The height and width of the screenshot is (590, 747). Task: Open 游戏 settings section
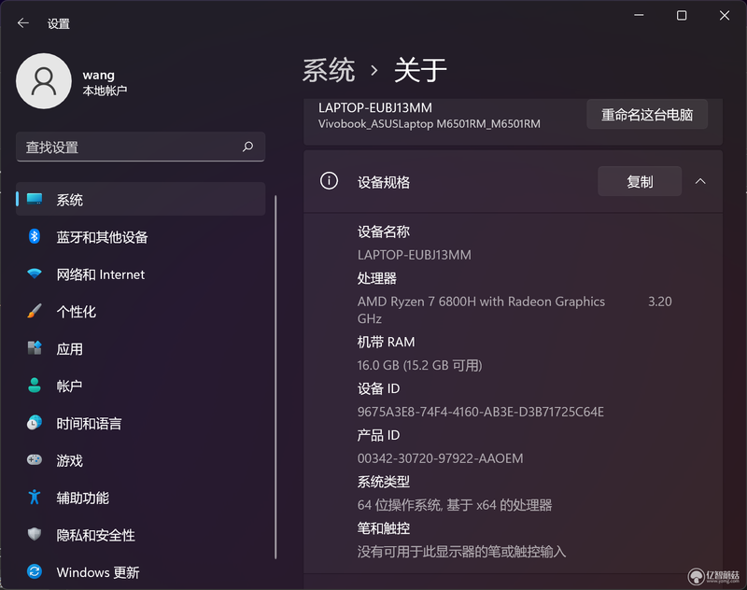pyautogui.click(x=141, y=460)
